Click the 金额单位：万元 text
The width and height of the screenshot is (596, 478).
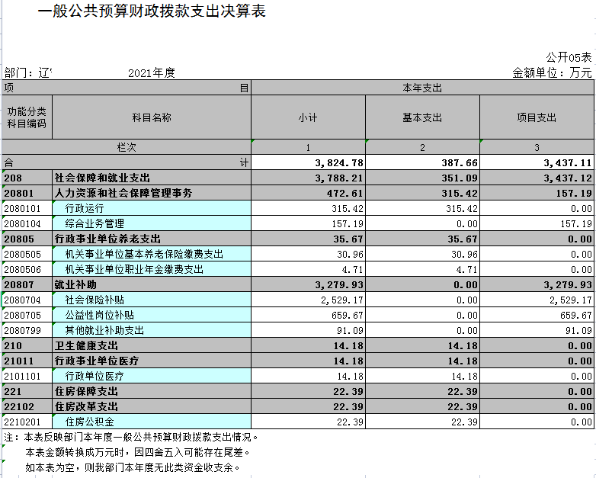point(552,72)
